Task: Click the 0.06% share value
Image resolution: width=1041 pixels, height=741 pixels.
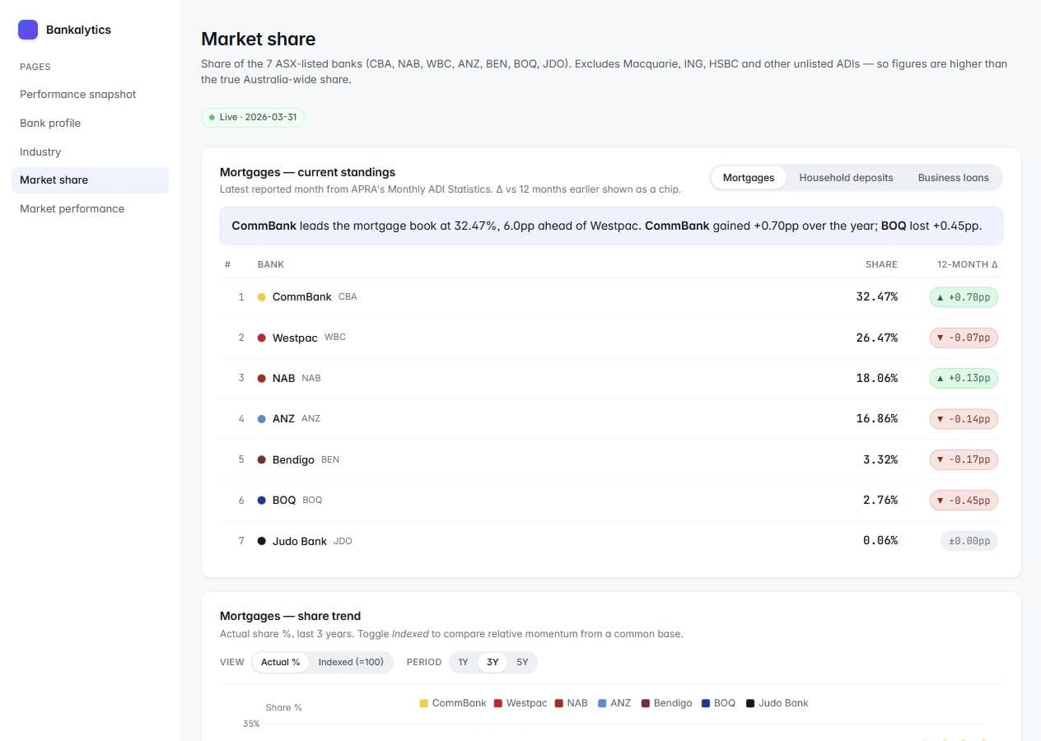Action: (880, 540)
